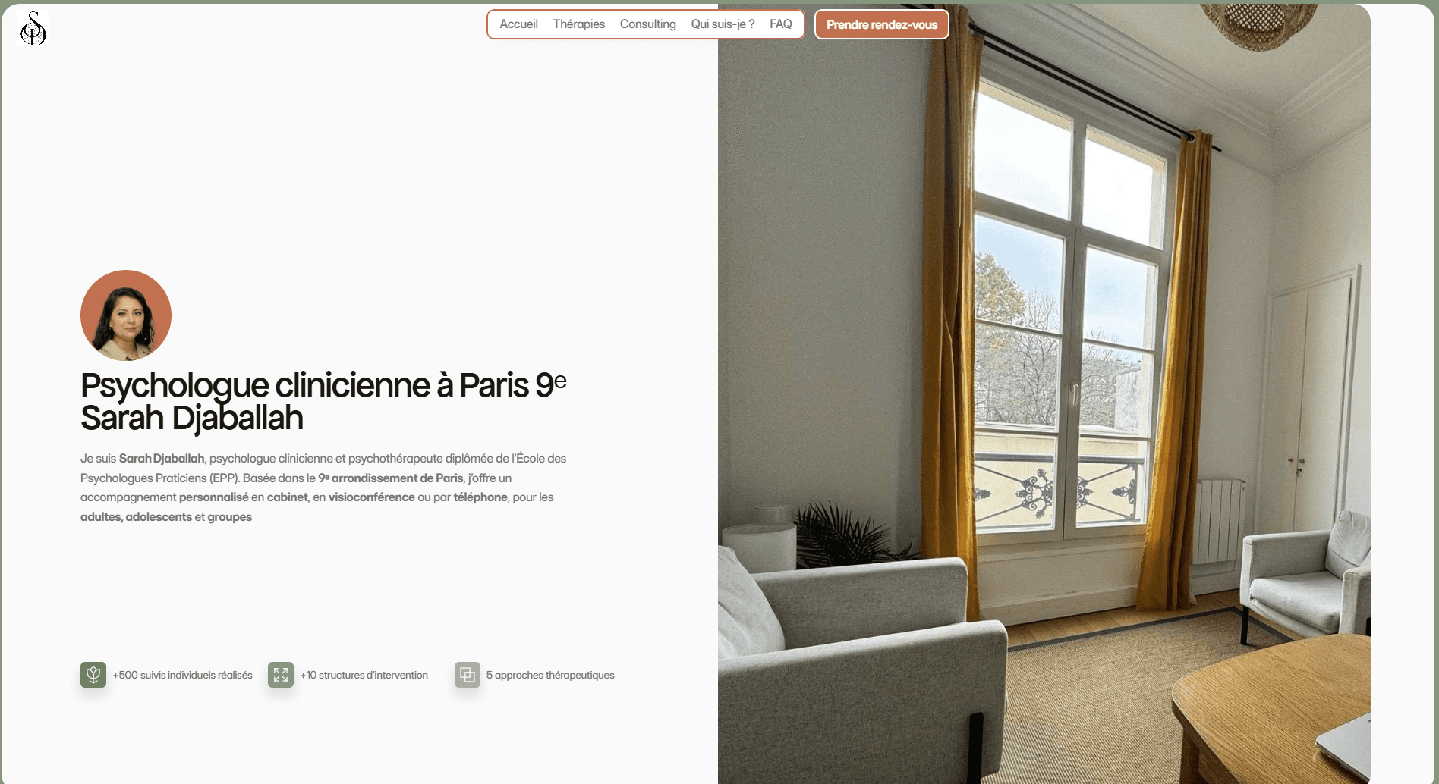The height and width of the screenshot is (784, 1439).
Task: Click the bold words 9e arrondissement de Paris
Action: click(x=391, y=478)
